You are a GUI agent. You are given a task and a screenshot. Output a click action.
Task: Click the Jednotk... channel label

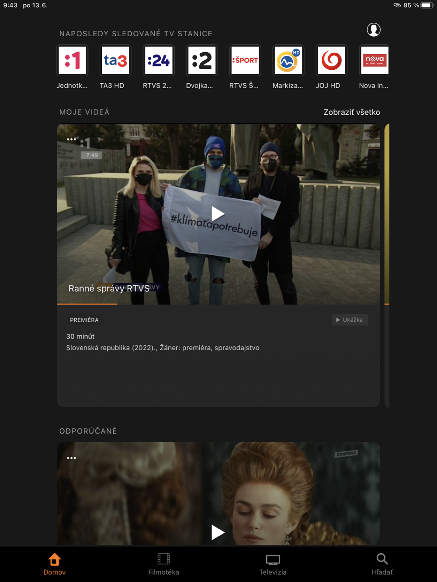(72, 86)
